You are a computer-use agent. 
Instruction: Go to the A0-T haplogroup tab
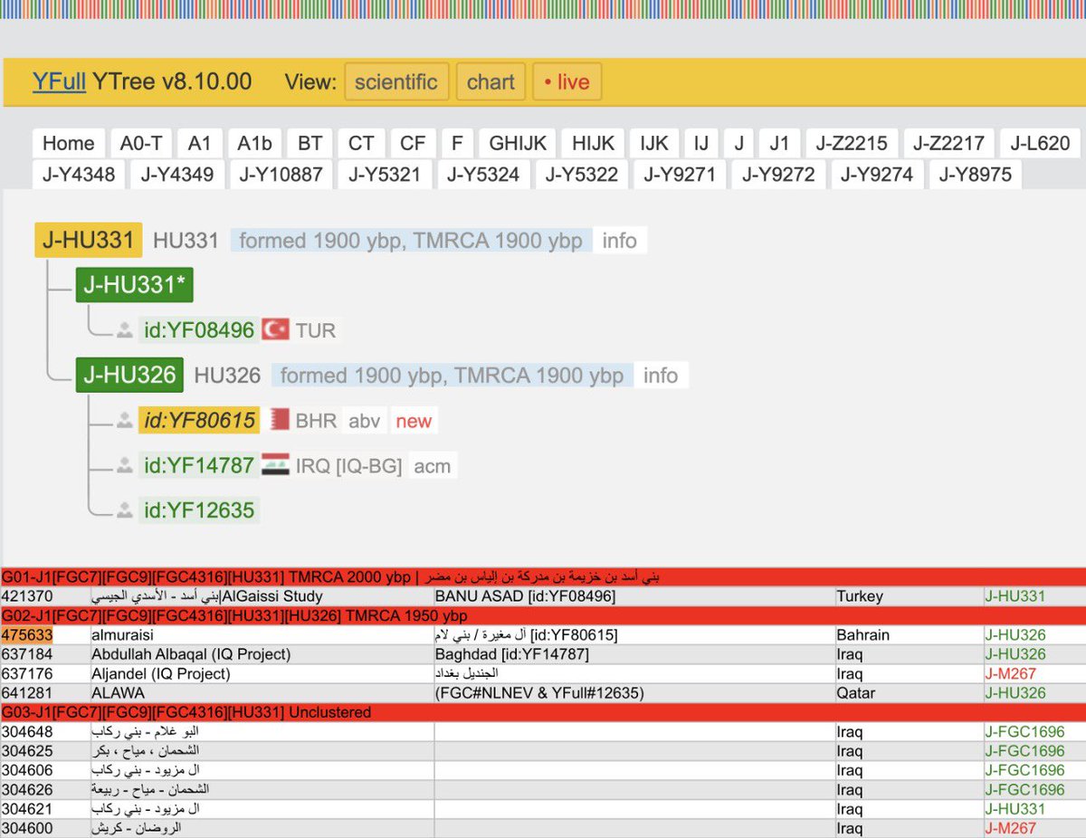[x=140, y=143]
